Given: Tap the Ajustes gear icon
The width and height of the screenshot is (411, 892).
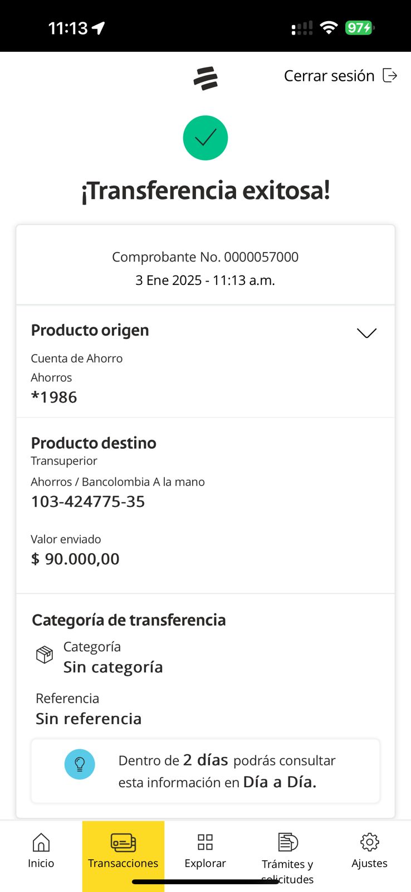Looking at the screenshot, I should (x=369, y=842).
